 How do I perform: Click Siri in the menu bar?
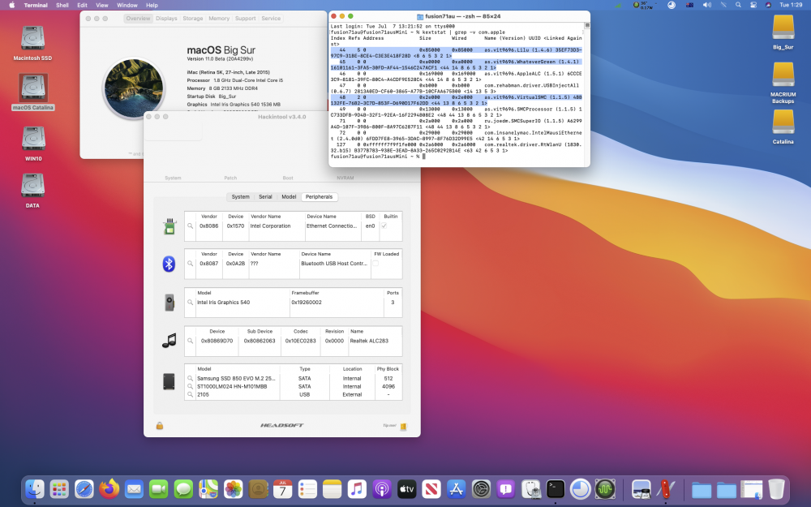(768, 5)
